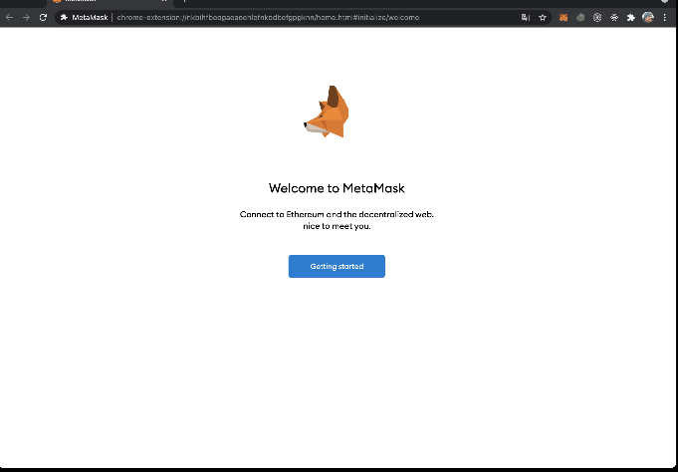Open the translate page icon in address bar
This screenshot has height=472, width=678.
click(526, 17)
